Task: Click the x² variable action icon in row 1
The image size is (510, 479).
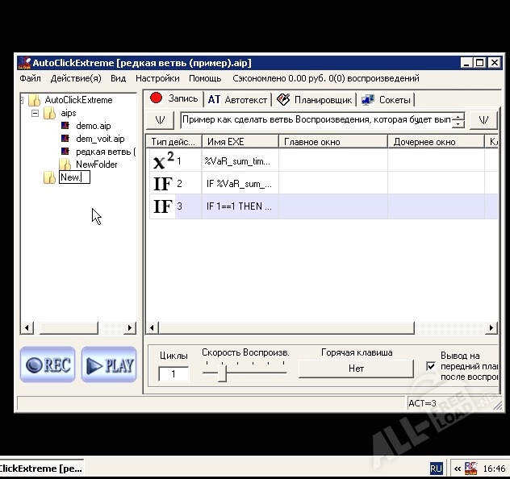Action: pyautogui.click(x=163, y=160)
